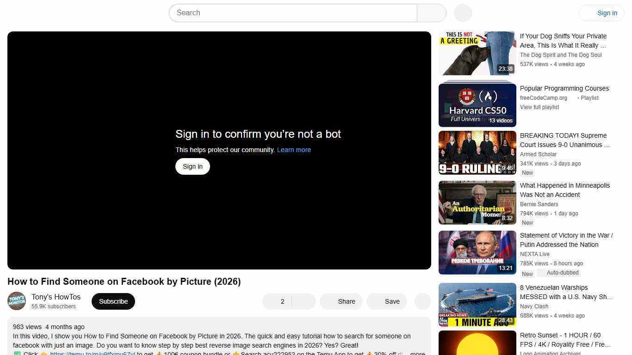Open the three-dot more actions menu
The image size is (632, 355).
tap(422, 301)
